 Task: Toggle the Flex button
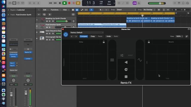(x=86, y=10)
